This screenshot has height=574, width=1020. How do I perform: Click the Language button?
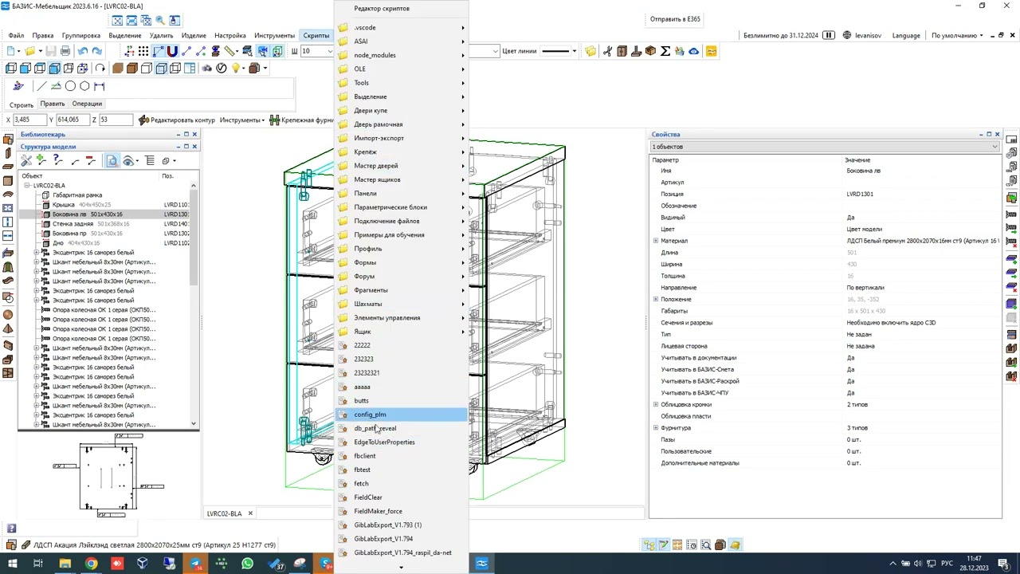(906, 35)
